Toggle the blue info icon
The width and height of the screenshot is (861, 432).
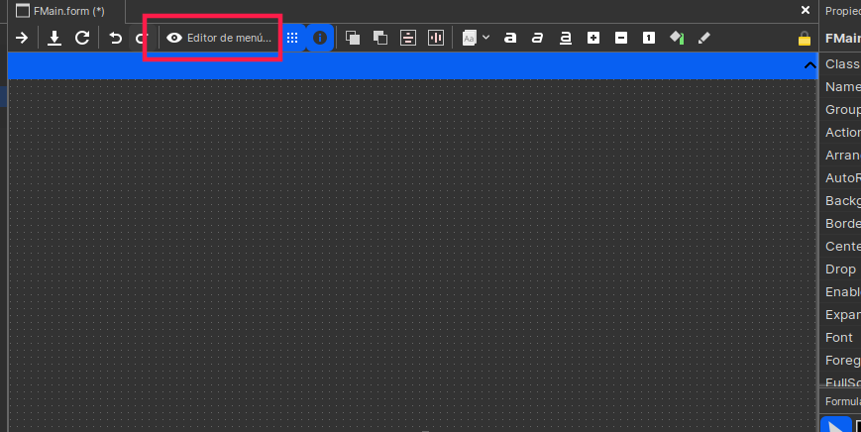point(320,38)
